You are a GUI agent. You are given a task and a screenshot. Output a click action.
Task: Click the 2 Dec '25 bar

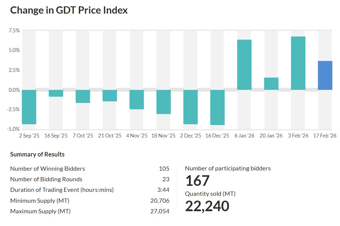click(x=191, y=107)
